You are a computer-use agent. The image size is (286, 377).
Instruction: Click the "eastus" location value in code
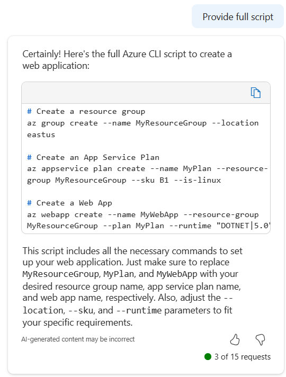(x=41, y=134)
